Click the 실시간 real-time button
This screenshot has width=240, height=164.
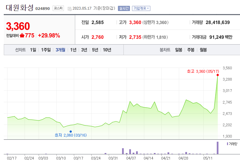pos(124,8)
